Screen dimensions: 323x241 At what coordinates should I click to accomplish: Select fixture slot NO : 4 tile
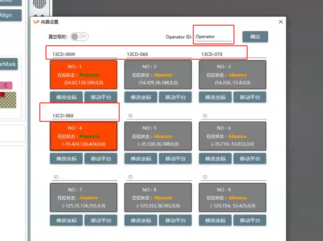click(x=83, y=136)
